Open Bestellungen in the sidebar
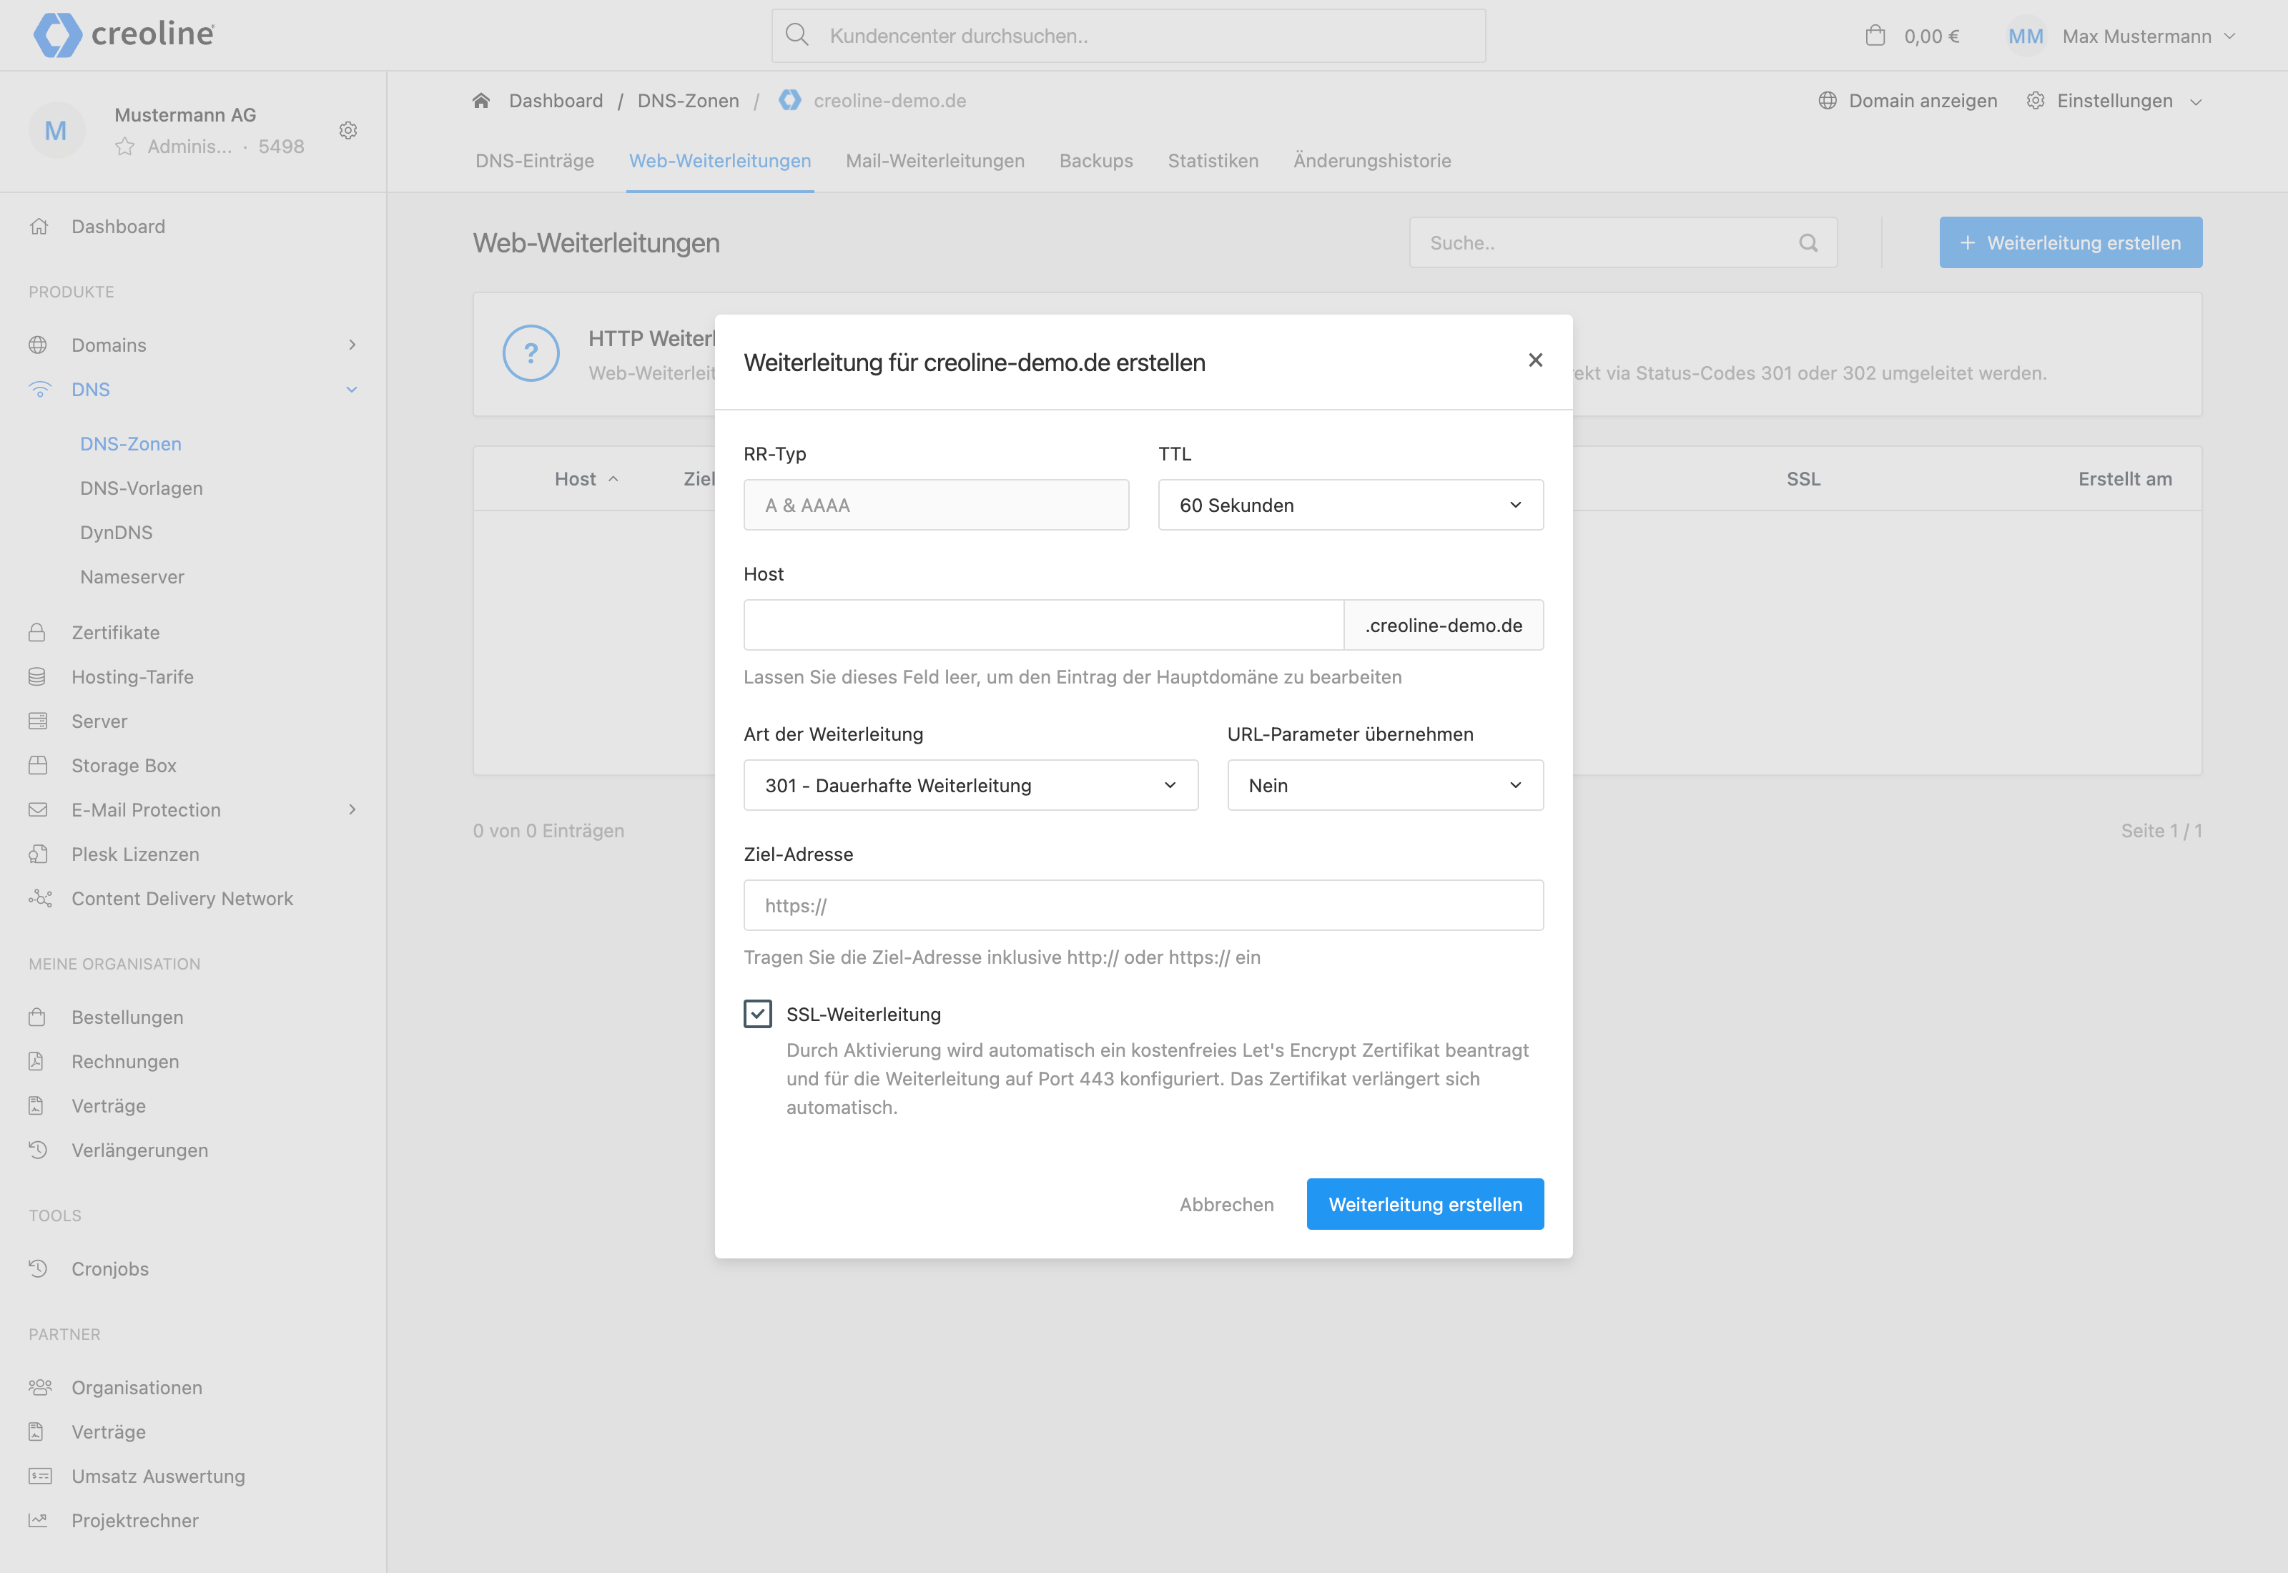2288x1573 pixels. [127, 1017]
